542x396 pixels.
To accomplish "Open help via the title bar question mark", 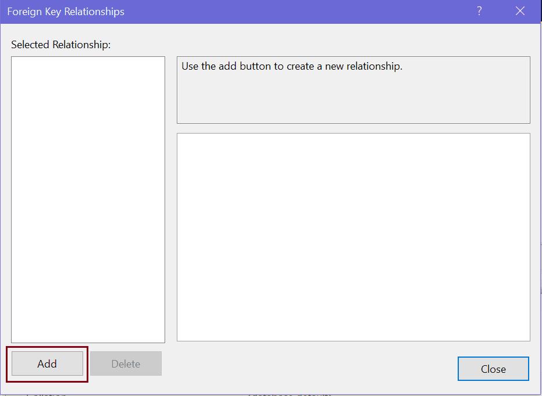I will click(478, 10).
